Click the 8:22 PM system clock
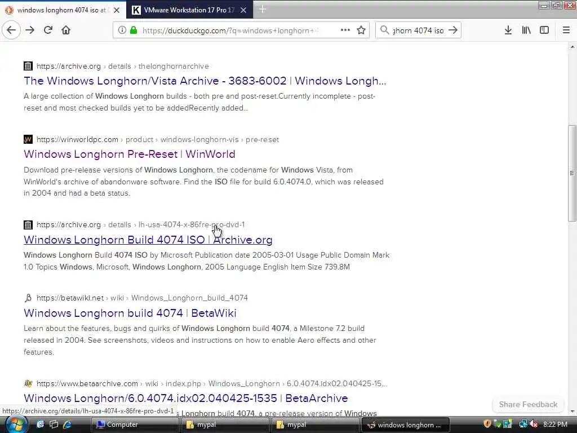577x433 pixels. (x=555, y=425)
